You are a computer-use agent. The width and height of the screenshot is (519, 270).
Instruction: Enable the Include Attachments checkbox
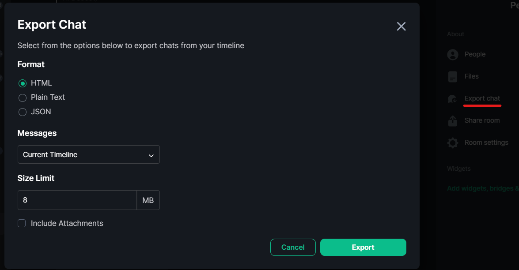click(x=22, y=223)
